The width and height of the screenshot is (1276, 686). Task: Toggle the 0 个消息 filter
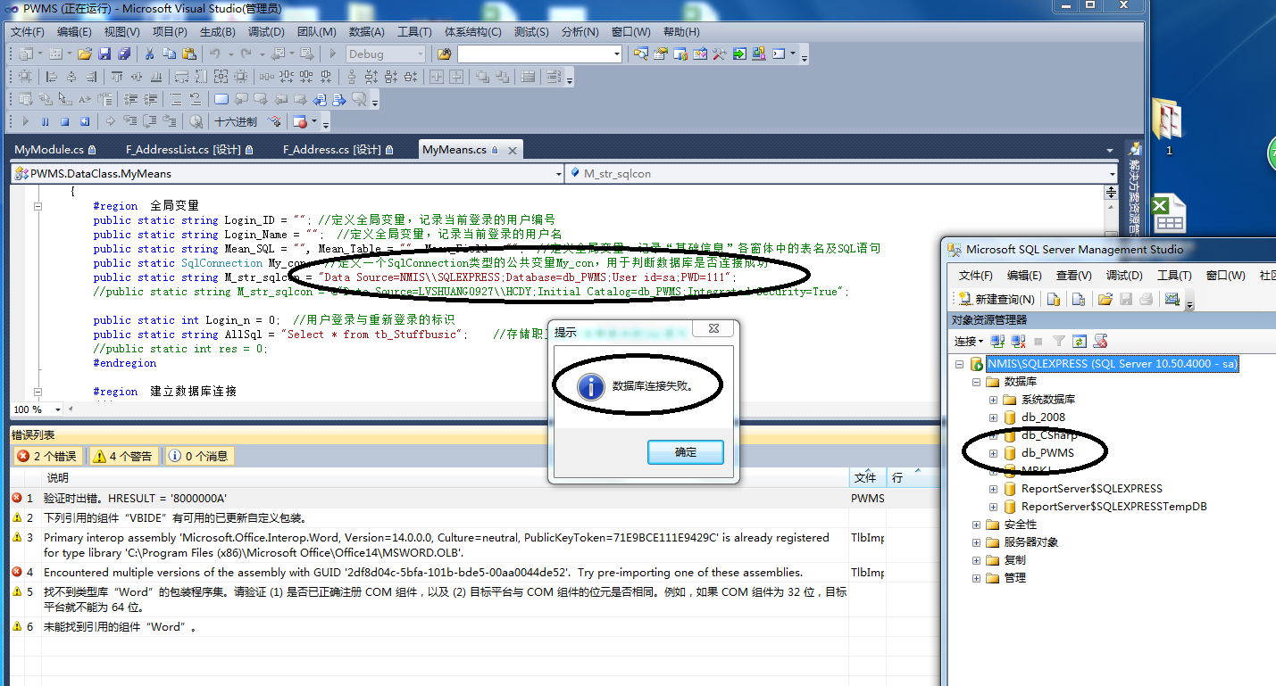coord(199,456)
